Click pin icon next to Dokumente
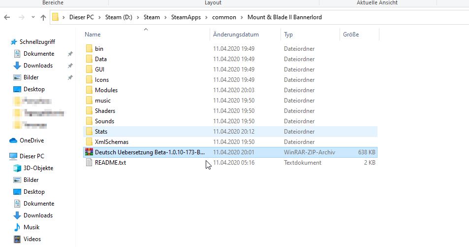 point(70,54)
